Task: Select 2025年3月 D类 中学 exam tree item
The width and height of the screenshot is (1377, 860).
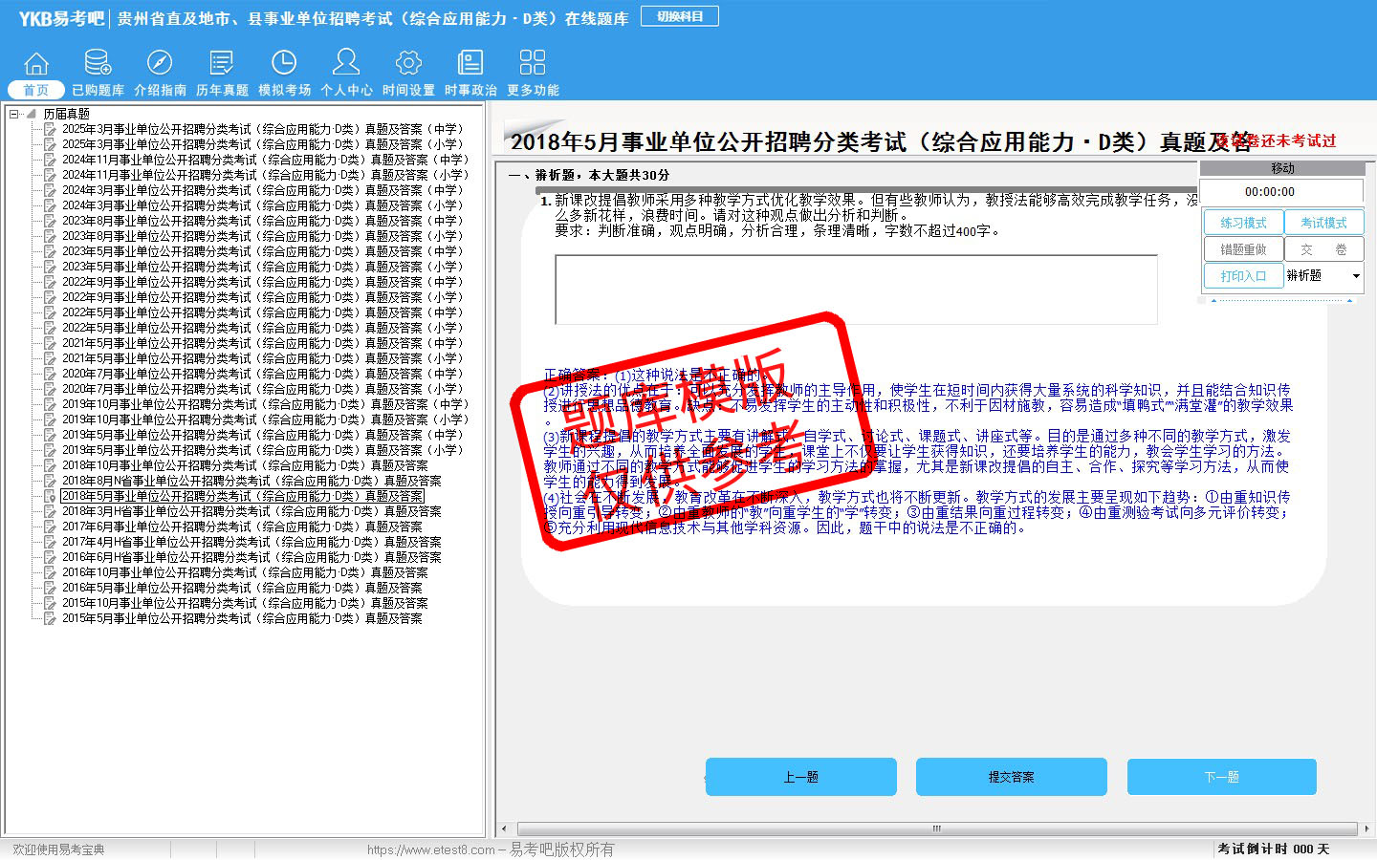Action: tap(261, 129)
